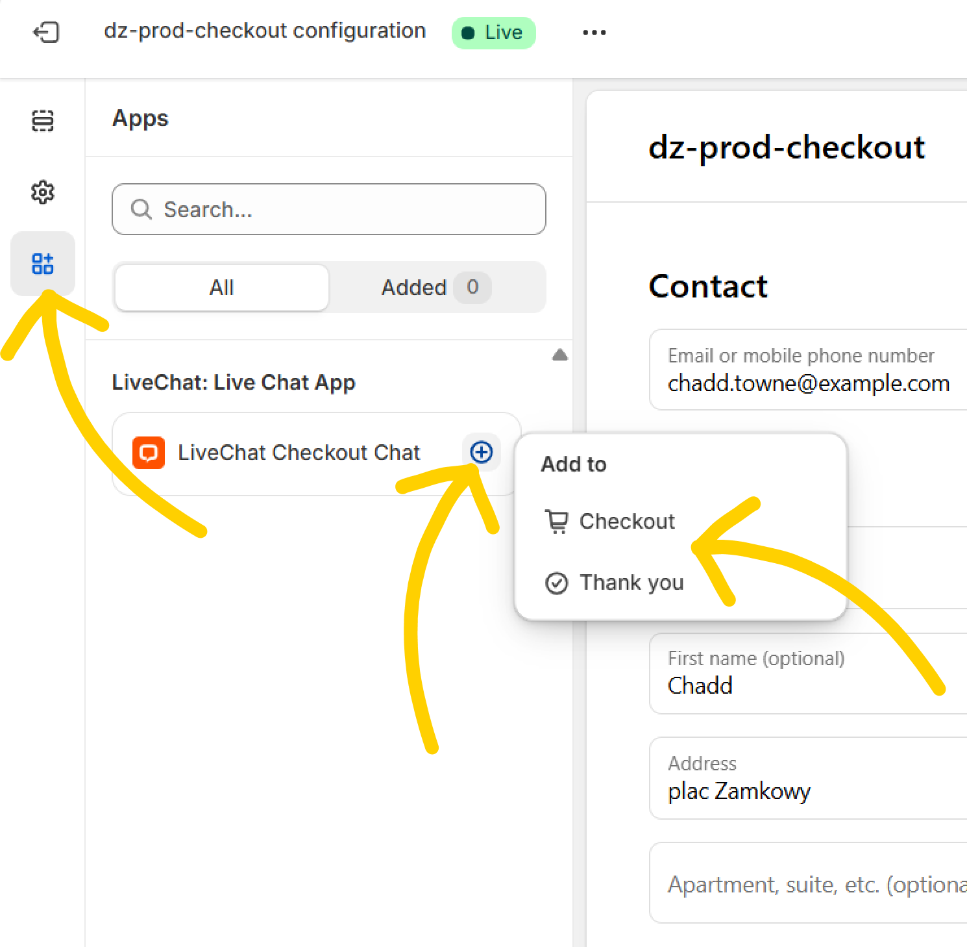Image resolution: width=967 pixels, height=947 pixels.
Task: Click the Contact section heading
Action: pyautogui.click(x=708, y=286)
